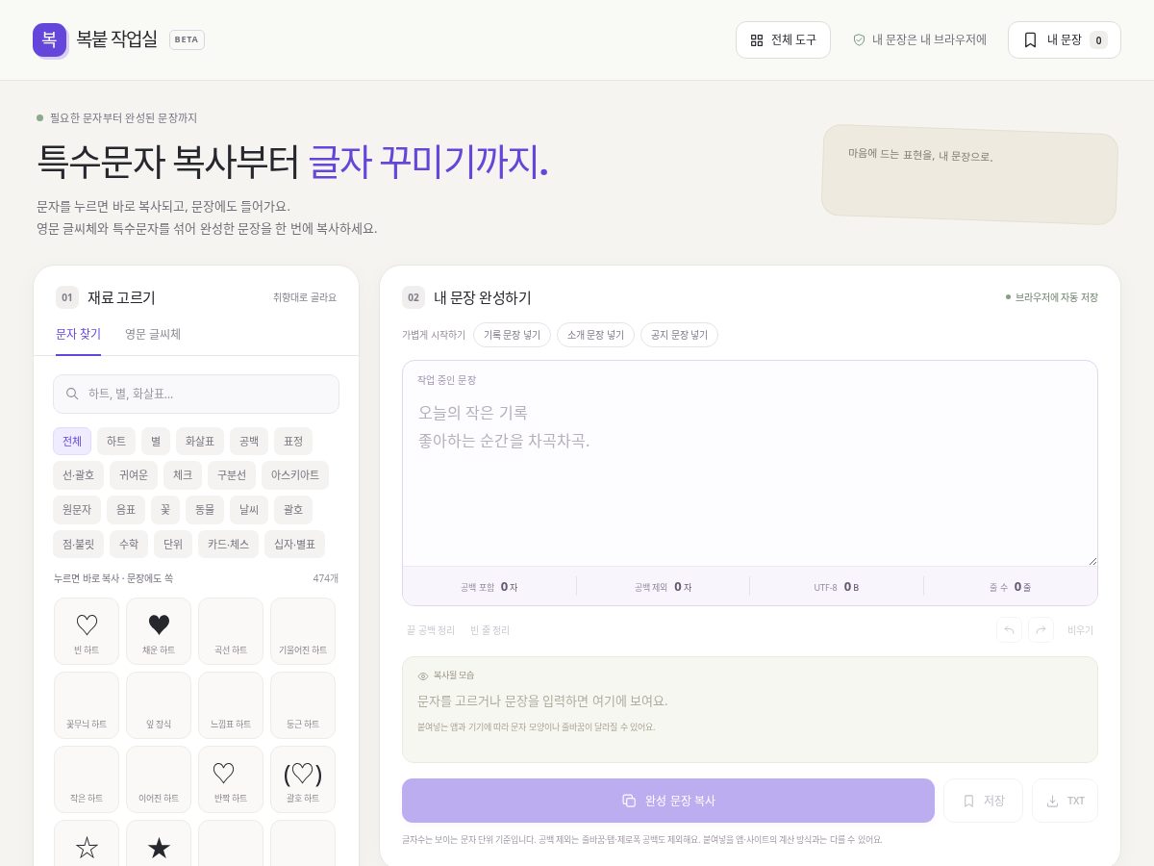Open 내 문장 bookmark button
This screenshot has width=1154, height=866.
click(1064, 39)
